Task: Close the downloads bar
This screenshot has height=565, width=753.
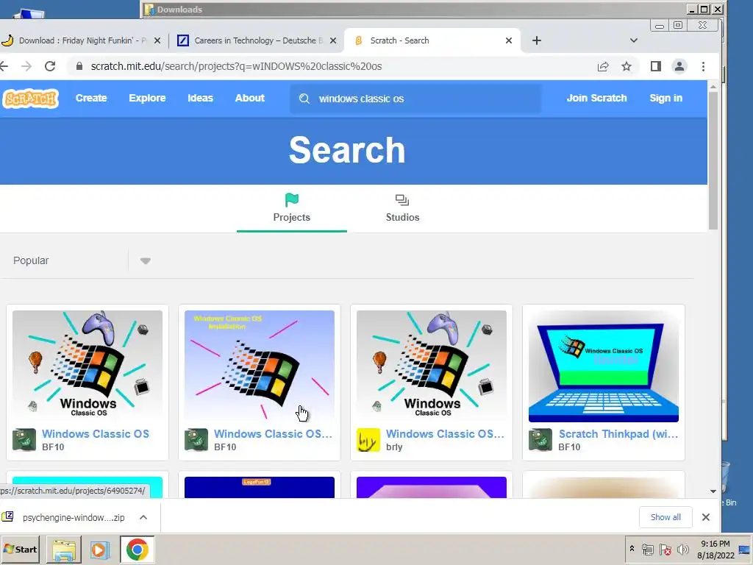Action: point(705,517)
